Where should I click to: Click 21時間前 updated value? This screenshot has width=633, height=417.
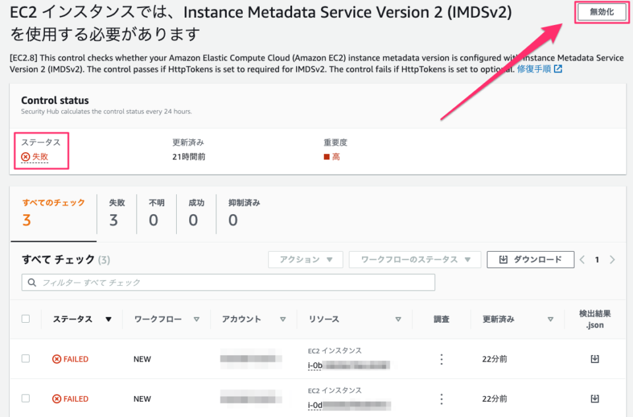tap(189, 157)
